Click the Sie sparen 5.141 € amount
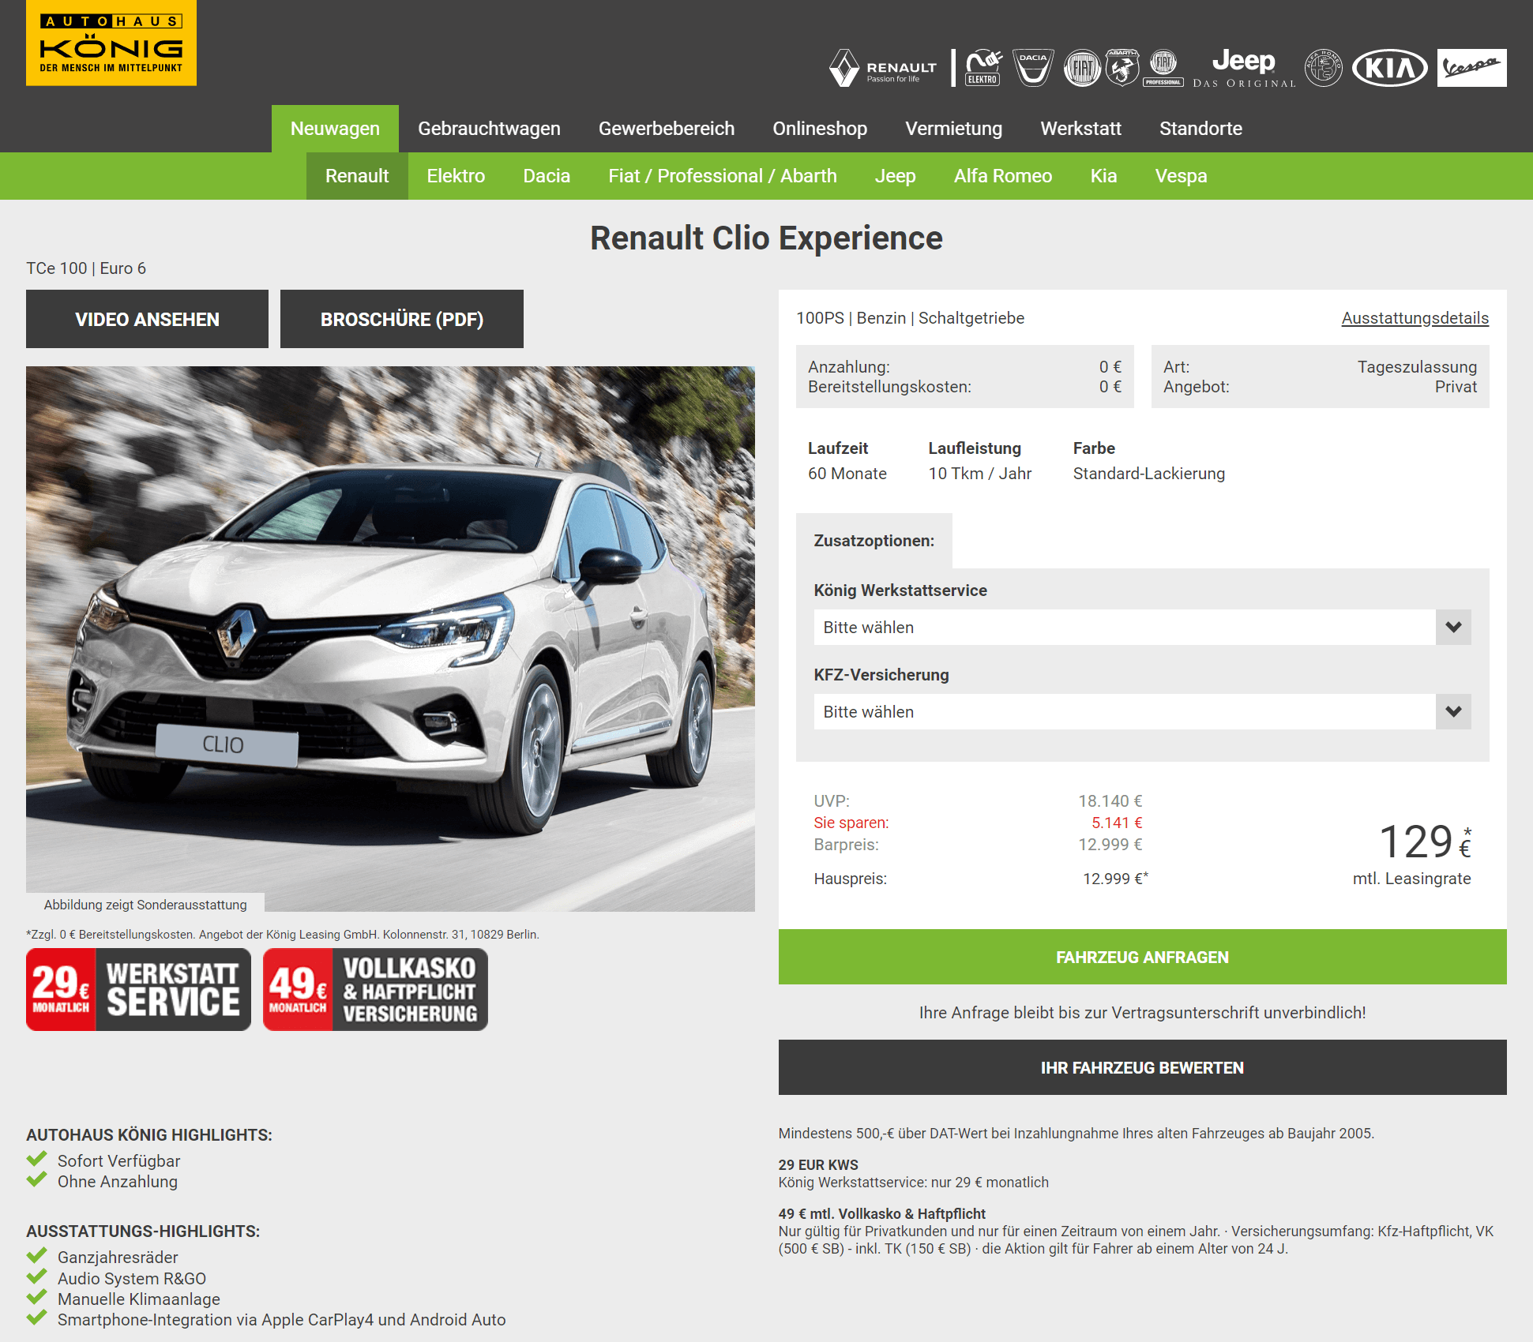The width and height of the screenshot is (1533, 1342). click(x=1117, y=823)
